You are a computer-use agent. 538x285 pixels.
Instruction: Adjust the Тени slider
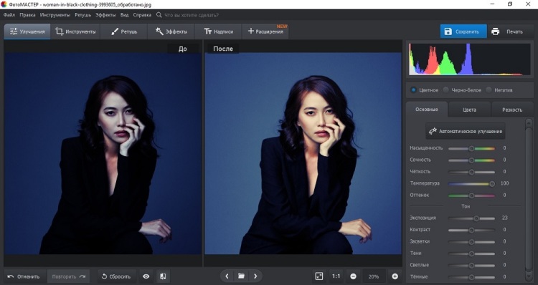coord(471,253)
